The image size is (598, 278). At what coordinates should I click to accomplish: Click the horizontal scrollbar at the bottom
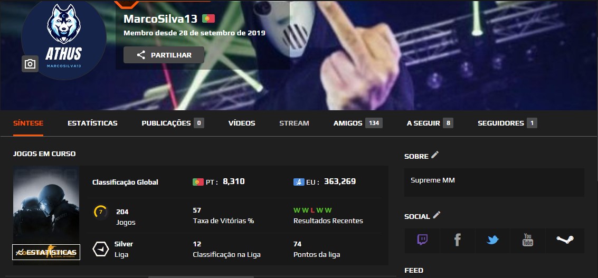tap(201, 277)
